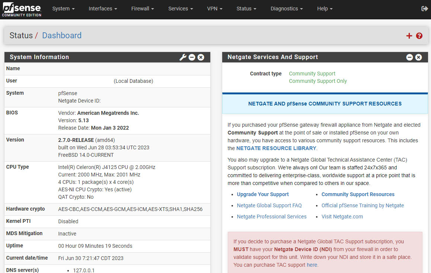Viewport: 431px width, 273px height.
Task: Open the red help question mark icon
Action: pos(419,36)
